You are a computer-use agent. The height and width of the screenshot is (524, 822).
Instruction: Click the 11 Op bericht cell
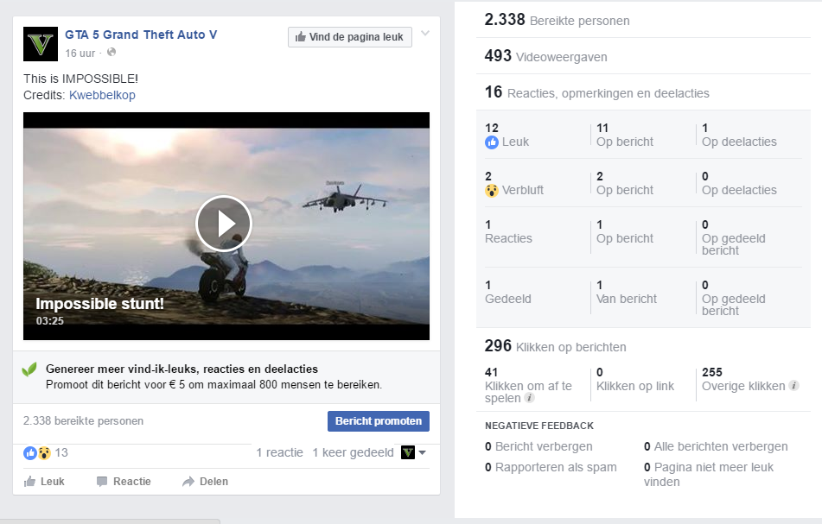(x=625, y=135)
